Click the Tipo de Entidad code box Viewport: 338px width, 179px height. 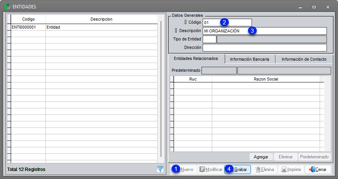click(x=209, y=39)
